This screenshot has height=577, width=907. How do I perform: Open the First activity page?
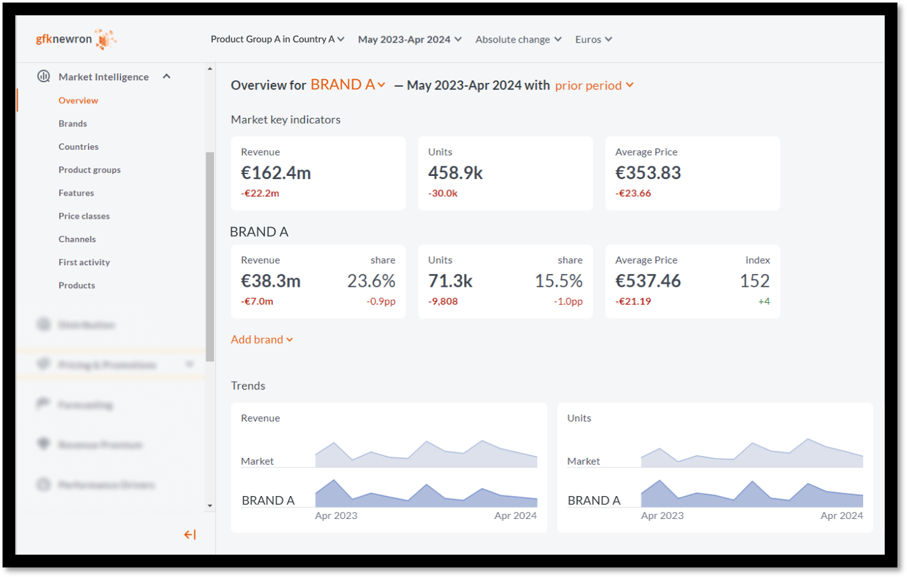pos(84,262)
